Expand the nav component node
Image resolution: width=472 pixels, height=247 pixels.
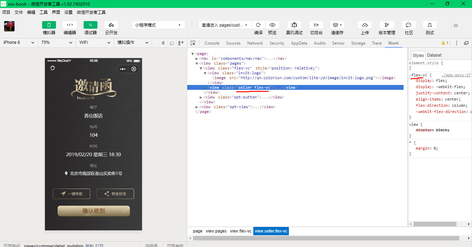(x=197, y=59)
